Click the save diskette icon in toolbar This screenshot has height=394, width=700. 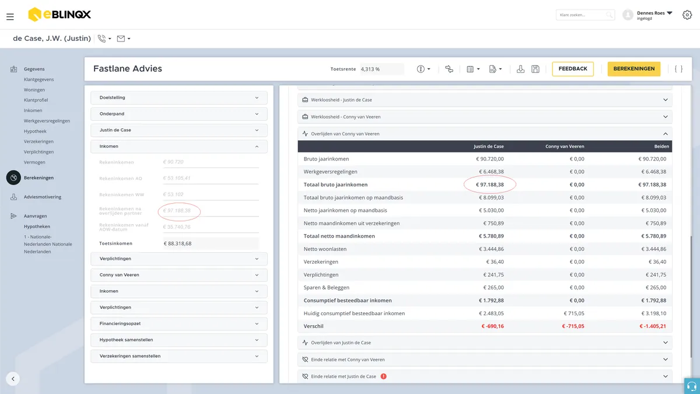click(535, 69)
